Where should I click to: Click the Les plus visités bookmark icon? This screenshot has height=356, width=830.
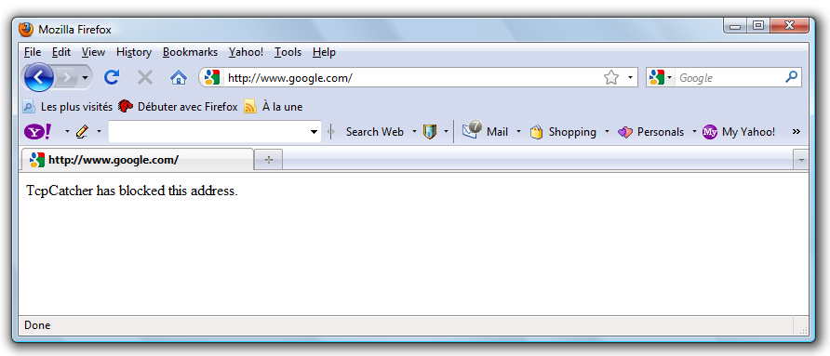[x=29, y=106]
